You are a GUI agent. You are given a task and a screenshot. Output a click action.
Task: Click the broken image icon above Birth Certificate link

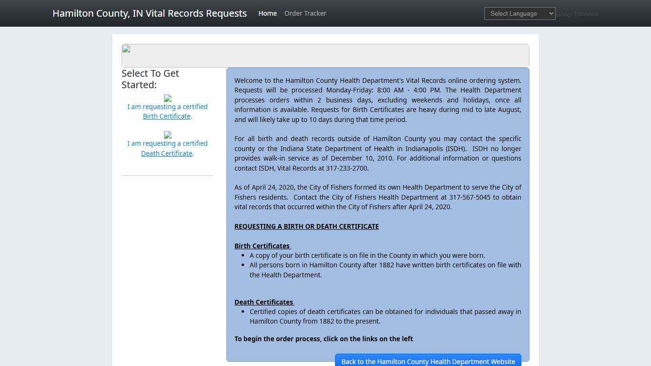coord(167,99)
